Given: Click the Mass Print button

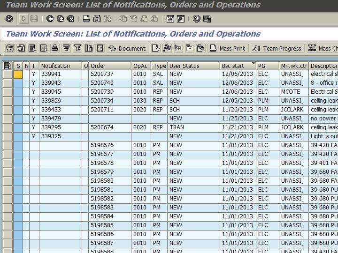Looking at the screenshot, I should (x=228, y=48).
